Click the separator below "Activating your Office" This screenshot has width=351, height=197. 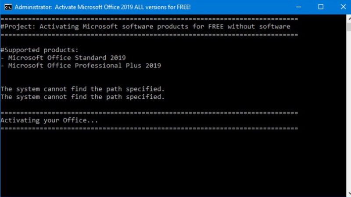(149, 128)
